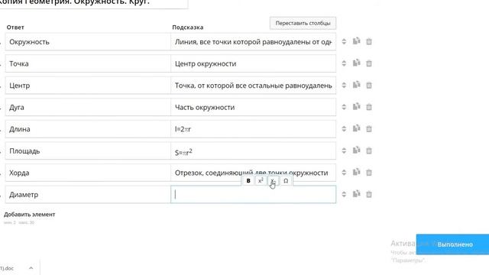Duplicate the Центр row
This screenshot has width=489, height=275.
tap(357, 85)
